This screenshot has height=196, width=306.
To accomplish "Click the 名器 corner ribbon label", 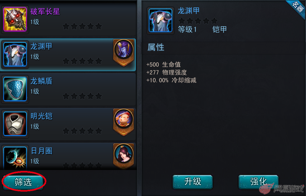I will coord(298,7).
